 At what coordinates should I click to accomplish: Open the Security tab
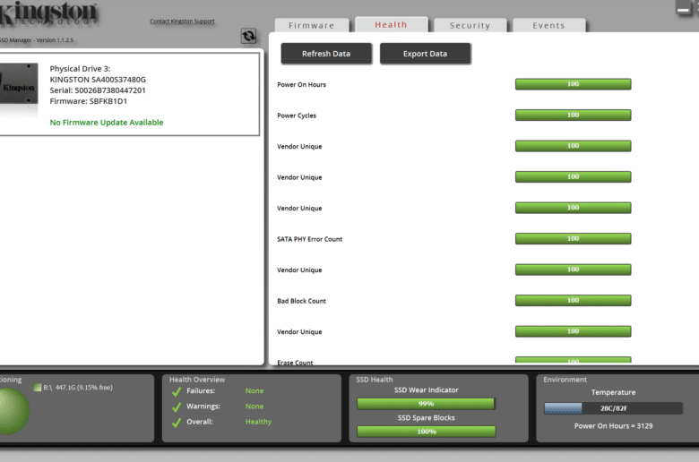click(x=470, y=25)
